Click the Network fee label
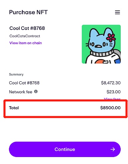This screenshot has height=164, width=128. (21, 92)
